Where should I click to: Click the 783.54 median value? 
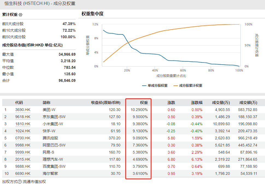pos(70,68)
